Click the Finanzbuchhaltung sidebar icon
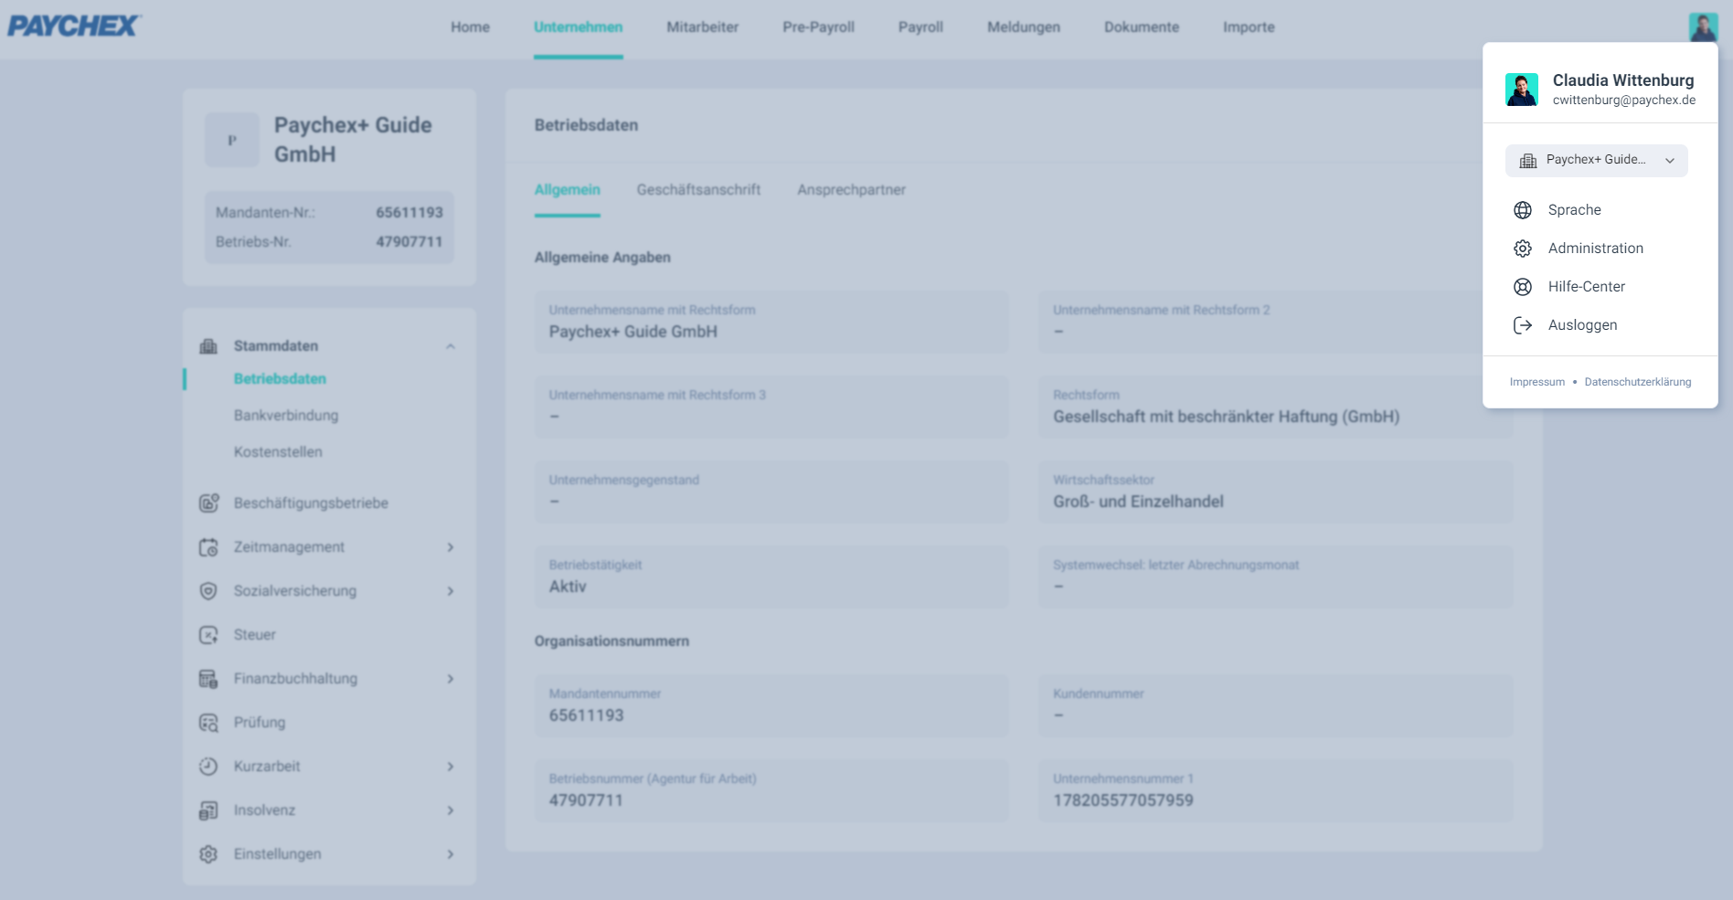Image resolution: width=1733 pixels, height=900 pixels. point(208,679)
